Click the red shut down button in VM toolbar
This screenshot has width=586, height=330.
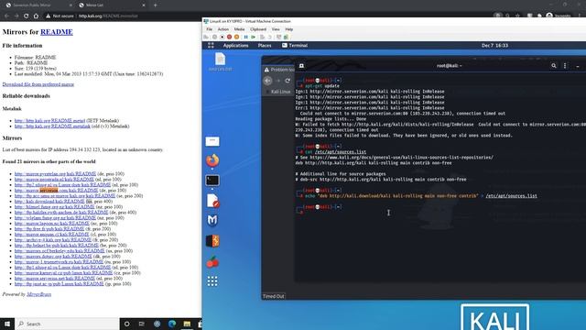click(x=229, y=37)
